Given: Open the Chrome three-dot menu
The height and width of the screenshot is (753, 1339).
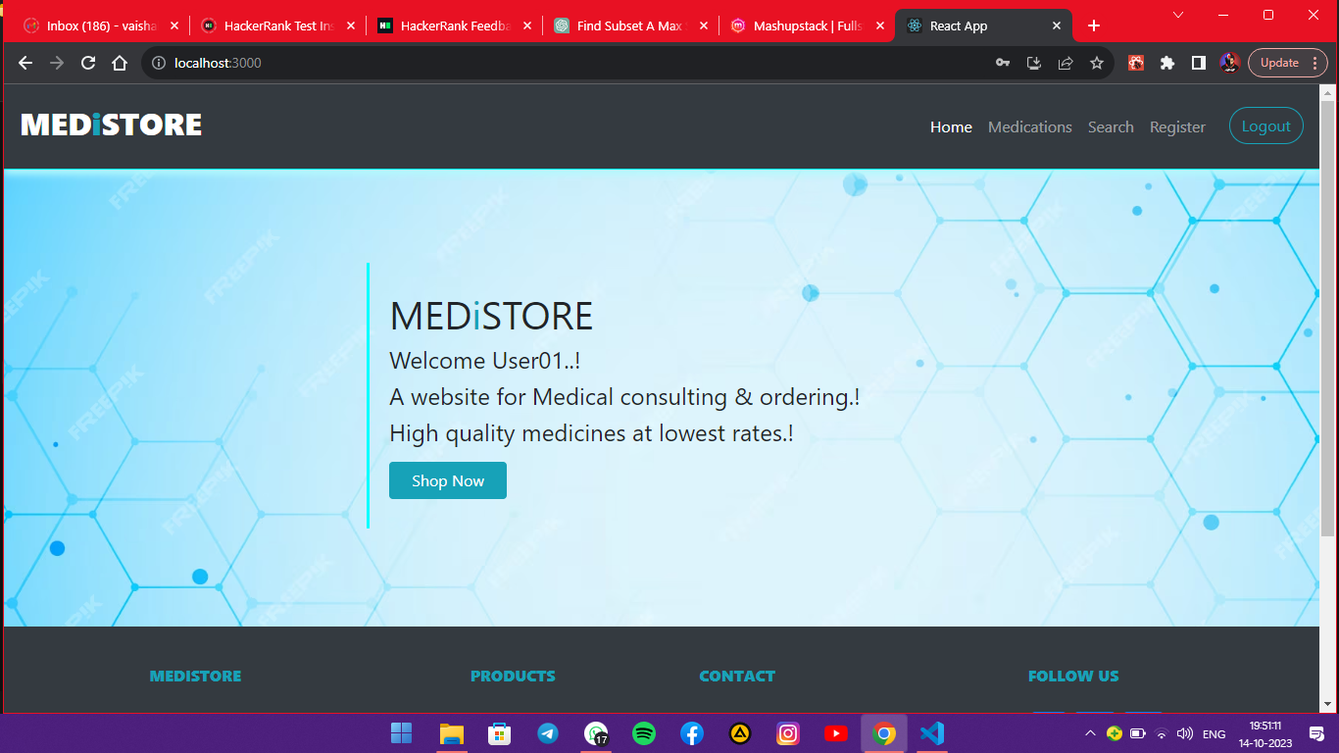Looking at the screenshot, I should pyautogui.click(x=1314, y=63).
